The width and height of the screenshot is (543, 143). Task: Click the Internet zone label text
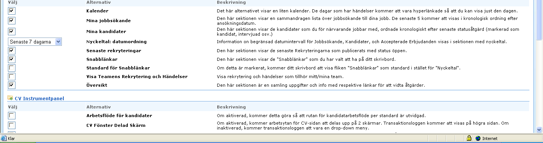[490, 138]
